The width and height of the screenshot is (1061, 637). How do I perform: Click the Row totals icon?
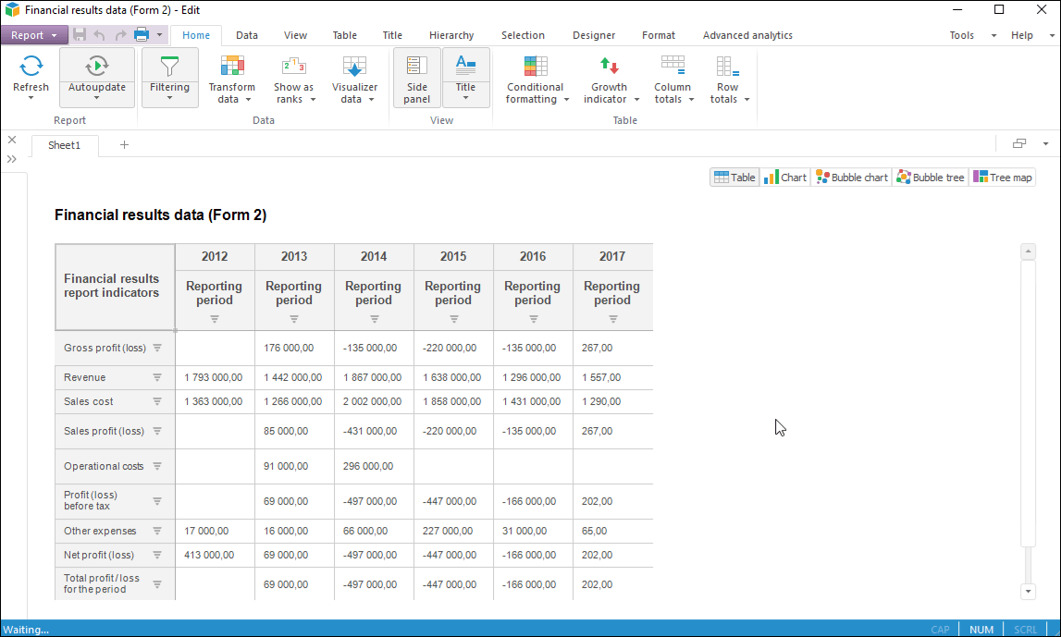point(728,67)
